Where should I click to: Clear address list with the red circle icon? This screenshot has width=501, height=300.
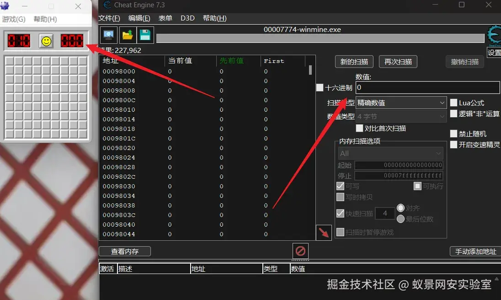(x=300, y=251)
